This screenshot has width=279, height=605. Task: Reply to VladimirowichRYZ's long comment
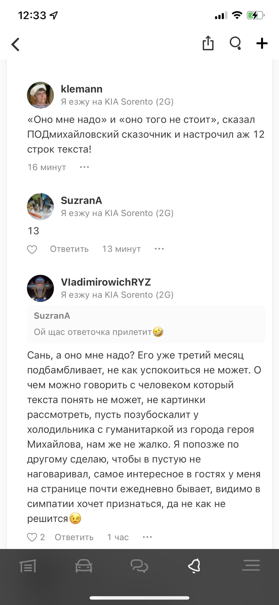click(x=74, y=537)
